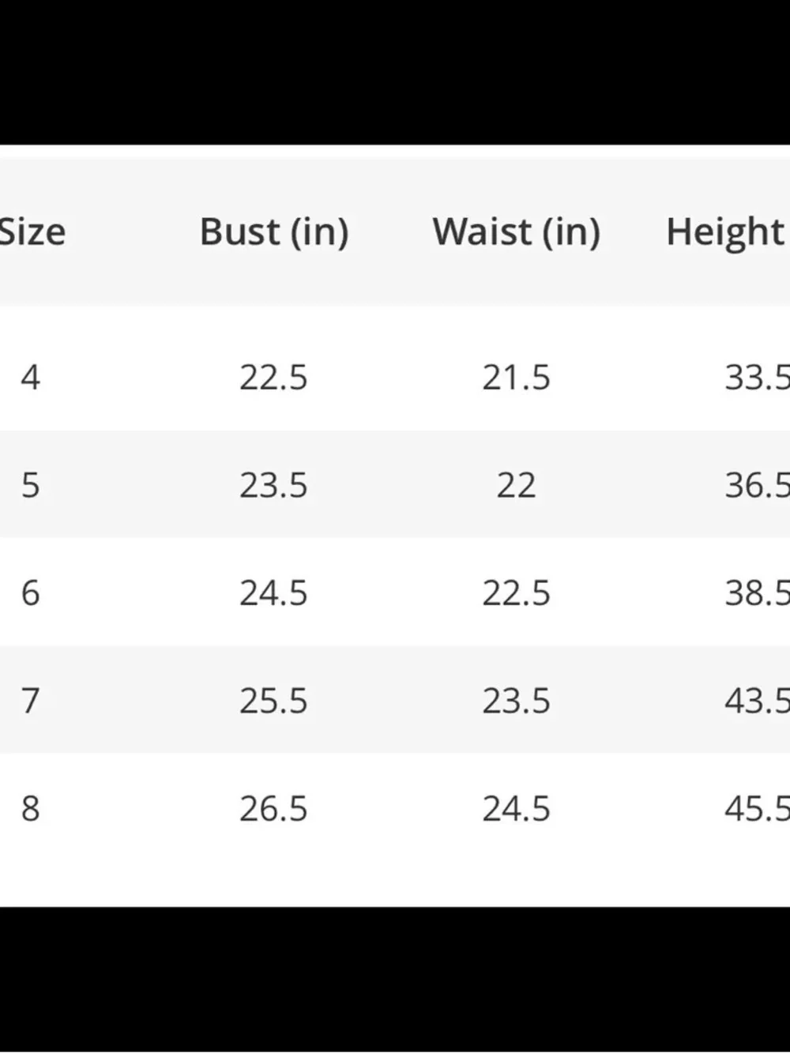The height and width of the screenshot is (1053, 790).
Task: Click the Size column header
Action: pos(32,232)
